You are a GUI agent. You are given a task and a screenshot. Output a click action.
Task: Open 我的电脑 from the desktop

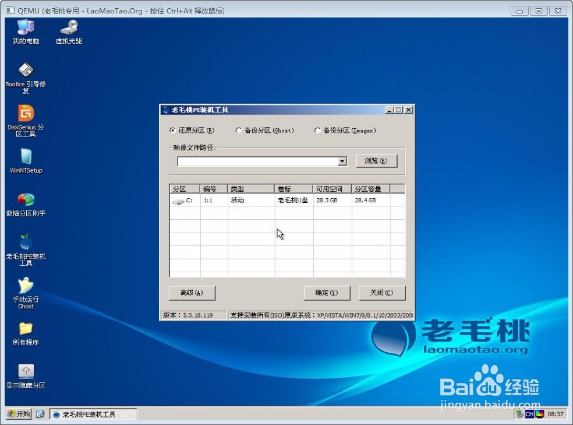[25, 32]
